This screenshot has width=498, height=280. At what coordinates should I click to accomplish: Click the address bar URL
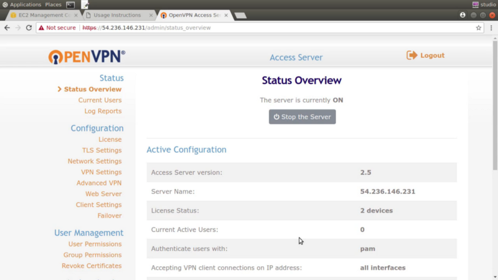coord(146,27)
